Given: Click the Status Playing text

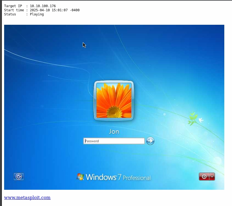Looking at the screenshot, I should [x=24, y=14].
